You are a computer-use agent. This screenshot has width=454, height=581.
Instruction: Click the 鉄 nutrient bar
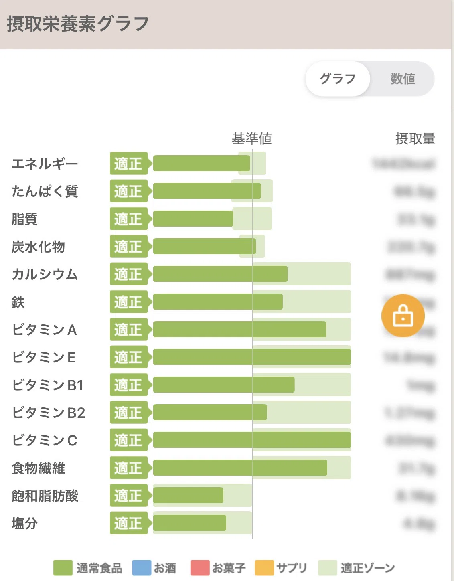pos(218,302)
